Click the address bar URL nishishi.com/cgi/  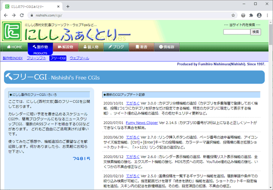49,15
